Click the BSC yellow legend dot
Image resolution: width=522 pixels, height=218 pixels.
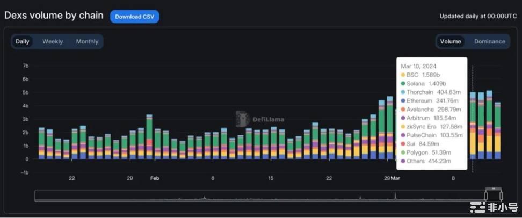403,75
